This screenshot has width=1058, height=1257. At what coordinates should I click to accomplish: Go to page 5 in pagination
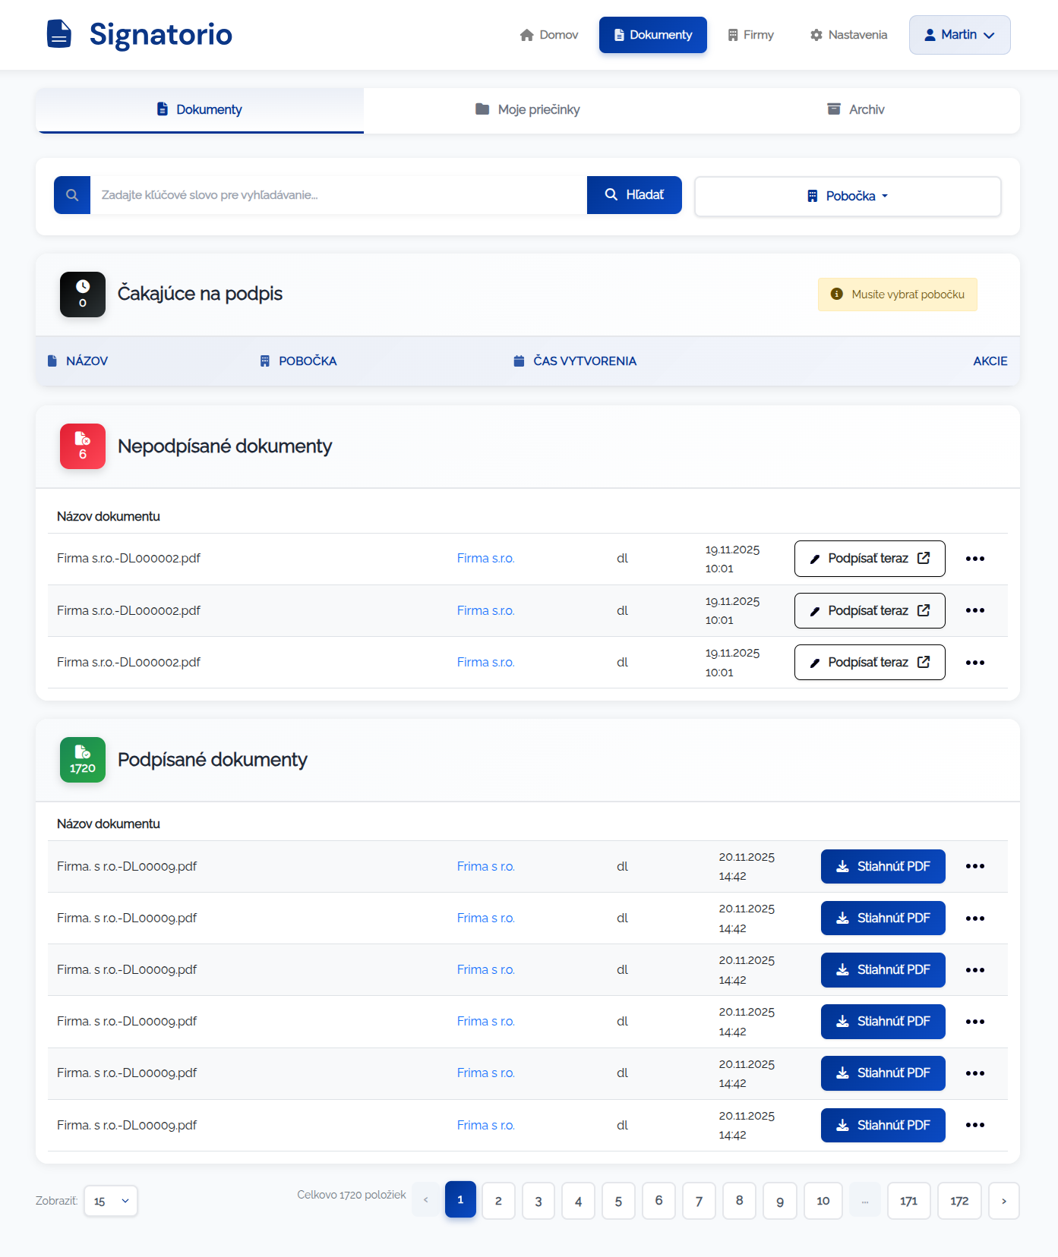pos(618,1201)
